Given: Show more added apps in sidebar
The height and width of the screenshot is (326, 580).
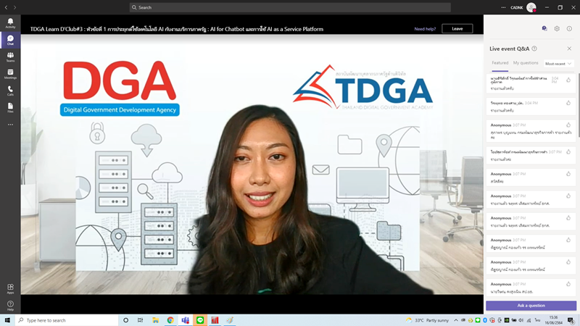Looking at the screenshot, I should coord(10,125).
